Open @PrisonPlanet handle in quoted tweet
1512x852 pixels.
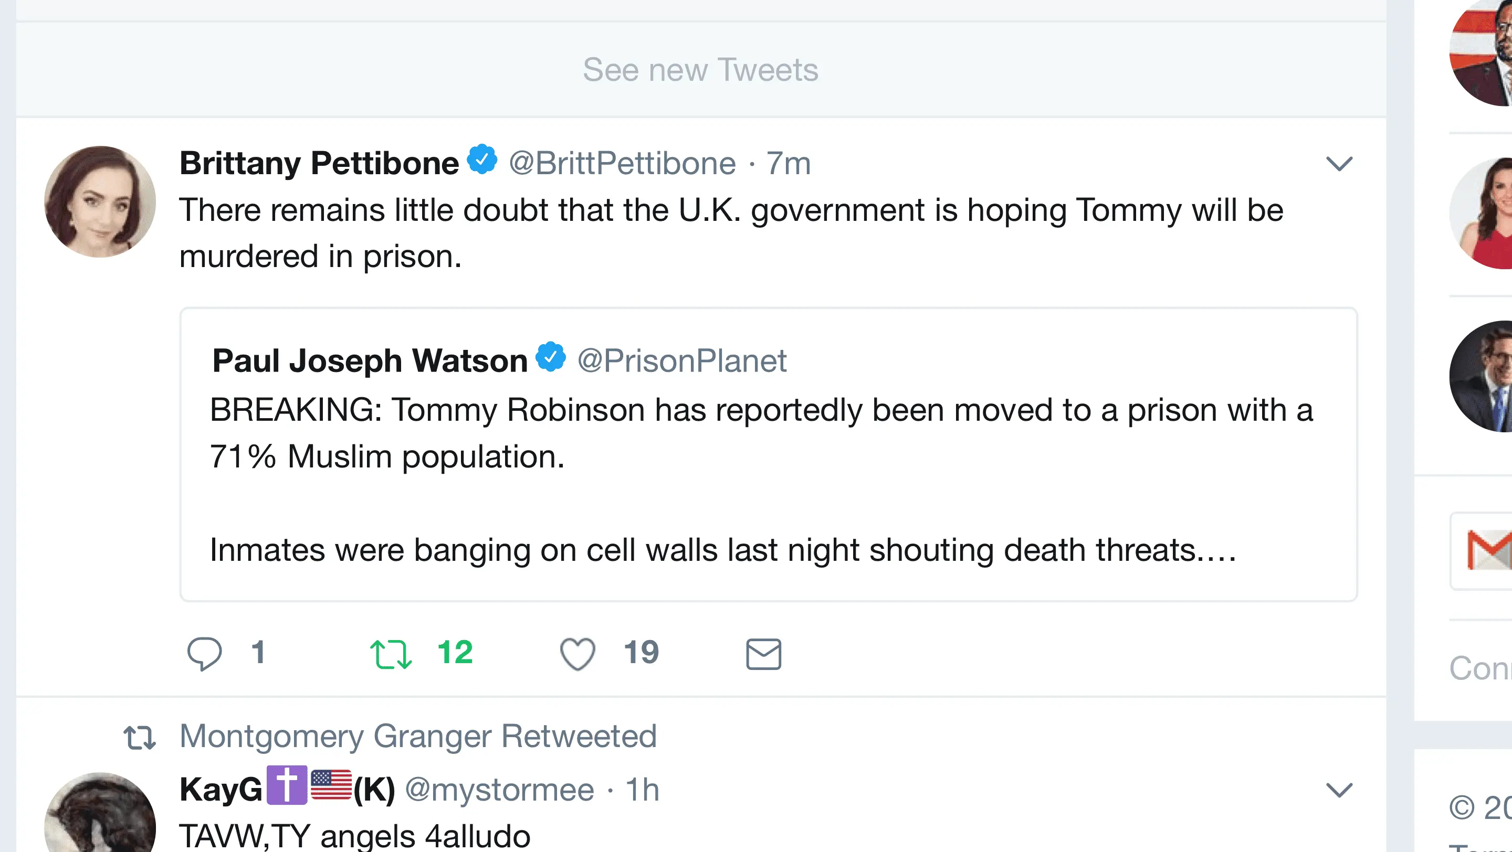point(681,360)
